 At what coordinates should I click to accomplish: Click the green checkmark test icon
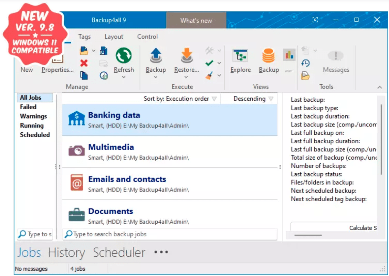click(209, 63)
